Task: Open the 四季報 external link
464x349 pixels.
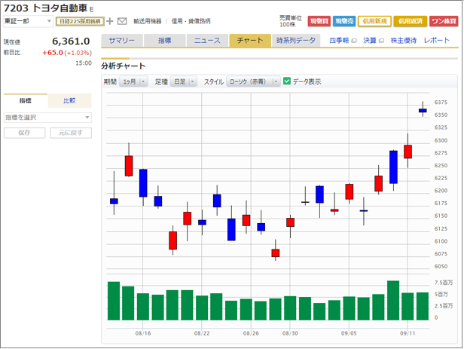Action: tap(343, 41)
